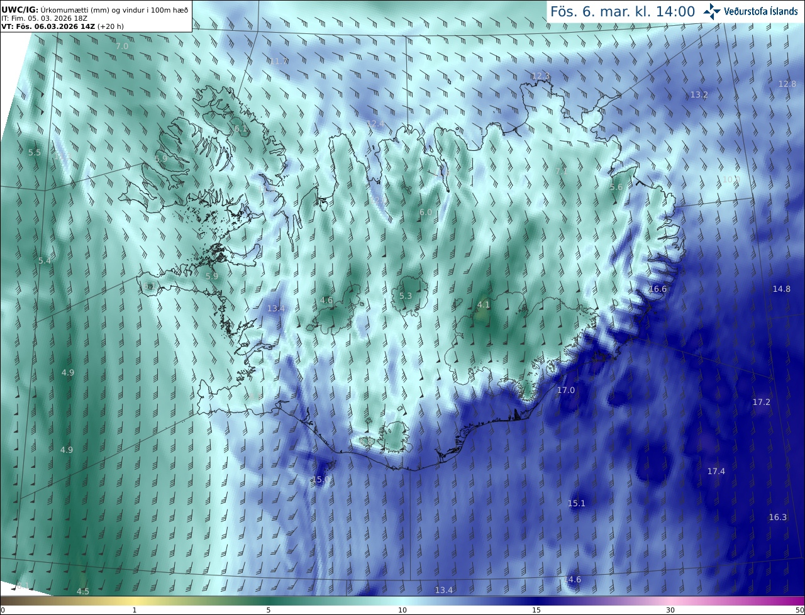Click the 14.8 value label
This screenshot has width=805, height=615.
tap(782, 289)
